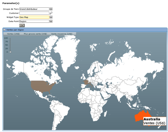Click the Ventes par région panel title
The image size is (168, 132).
(15, 30)
